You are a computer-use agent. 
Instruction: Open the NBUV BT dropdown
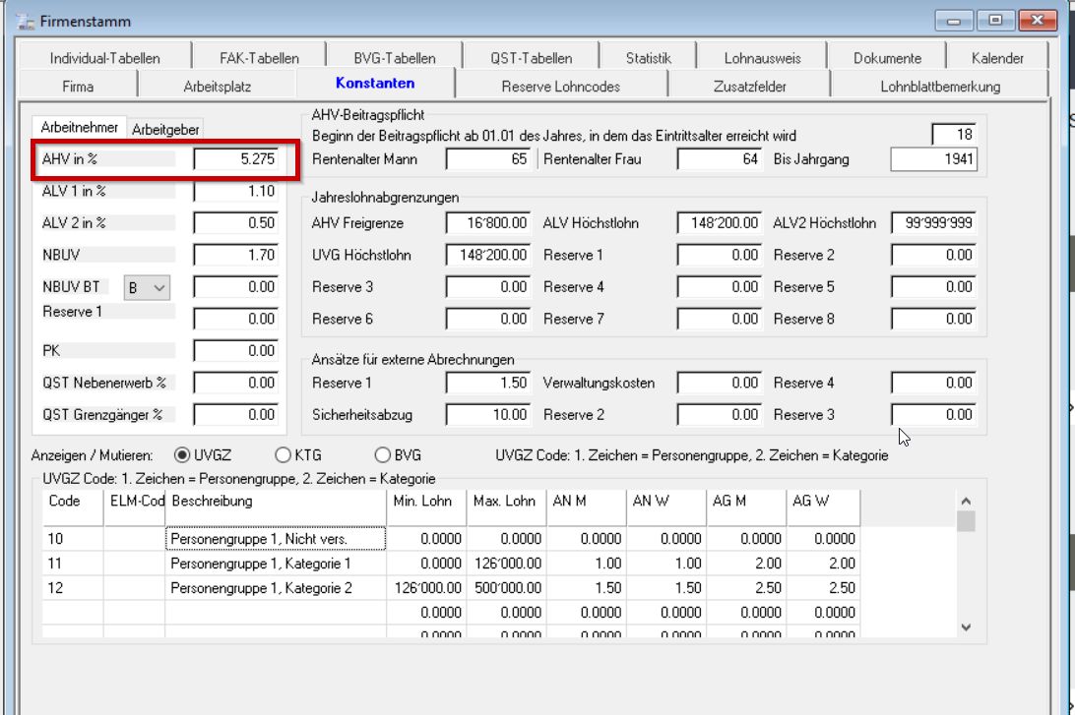[x=147, y=287]
